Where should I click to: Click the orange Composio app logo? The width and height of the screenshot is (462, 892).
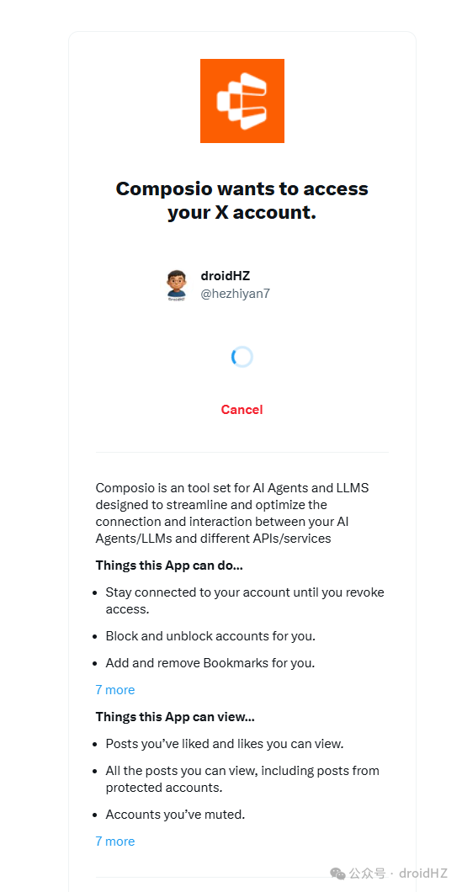coord(242,101)
